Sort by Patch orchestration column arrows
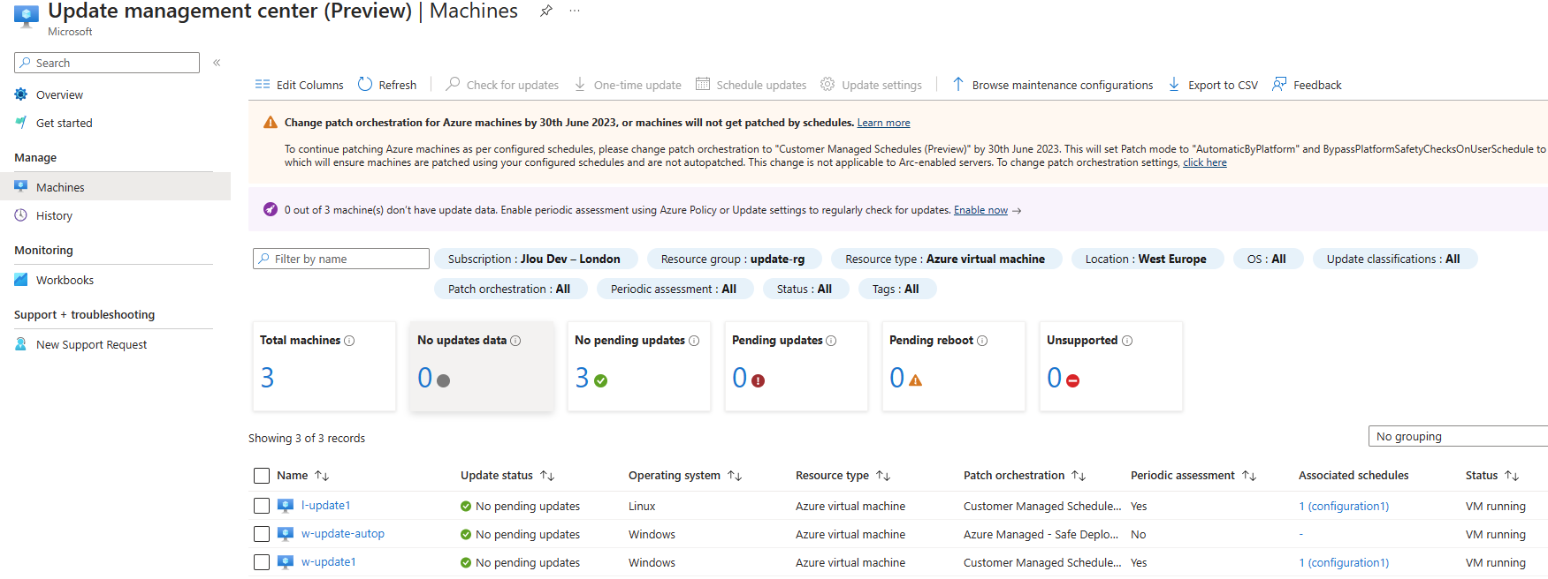Viewport: 1548px width, 579px height. point(1079,476)
